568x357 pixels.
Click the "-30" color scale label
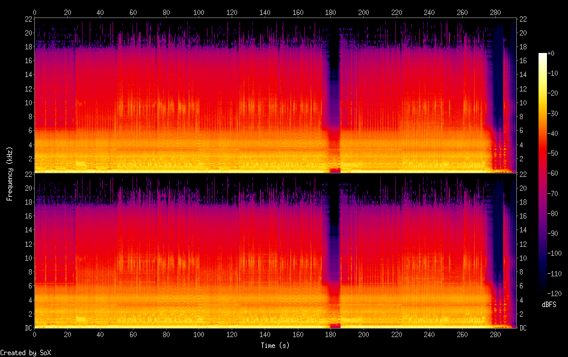[x=553, y=113]
